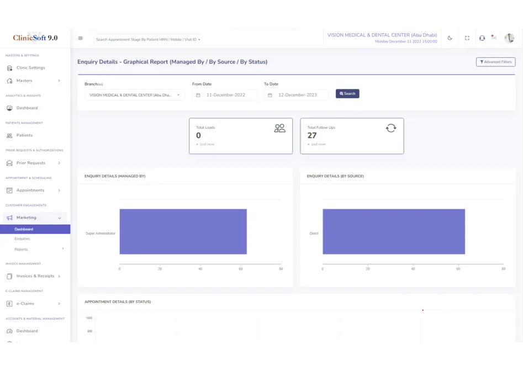The width and height of the screenshot is (523, 371).
Task: Enter fullscreen mode via the header icon
Action: pyautogui.click(x=467, y=38)
